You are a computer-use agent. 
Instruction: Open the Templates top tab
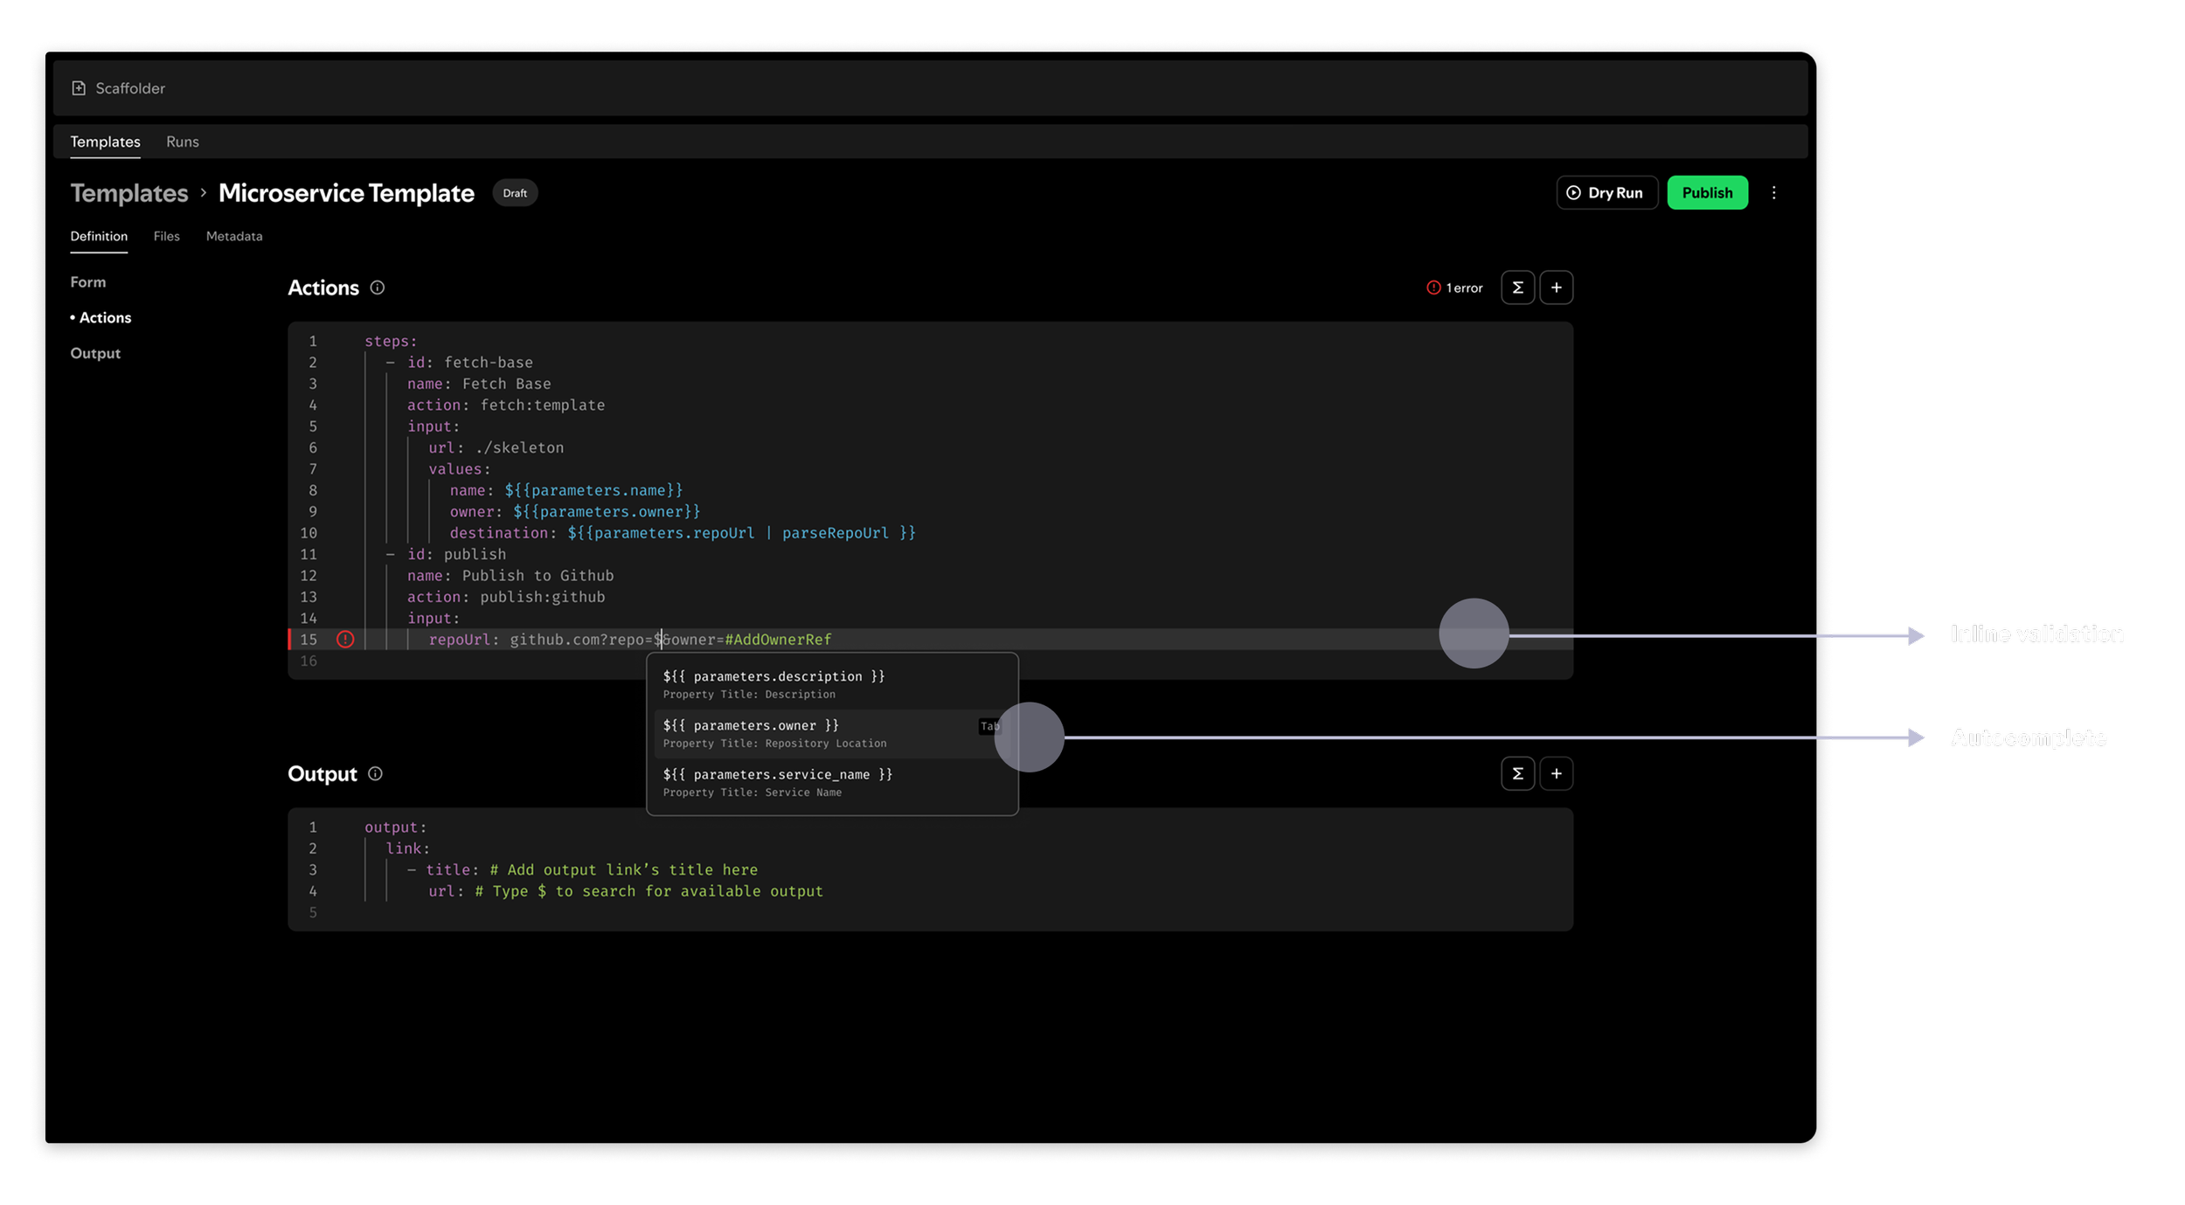tap(105, 142)
